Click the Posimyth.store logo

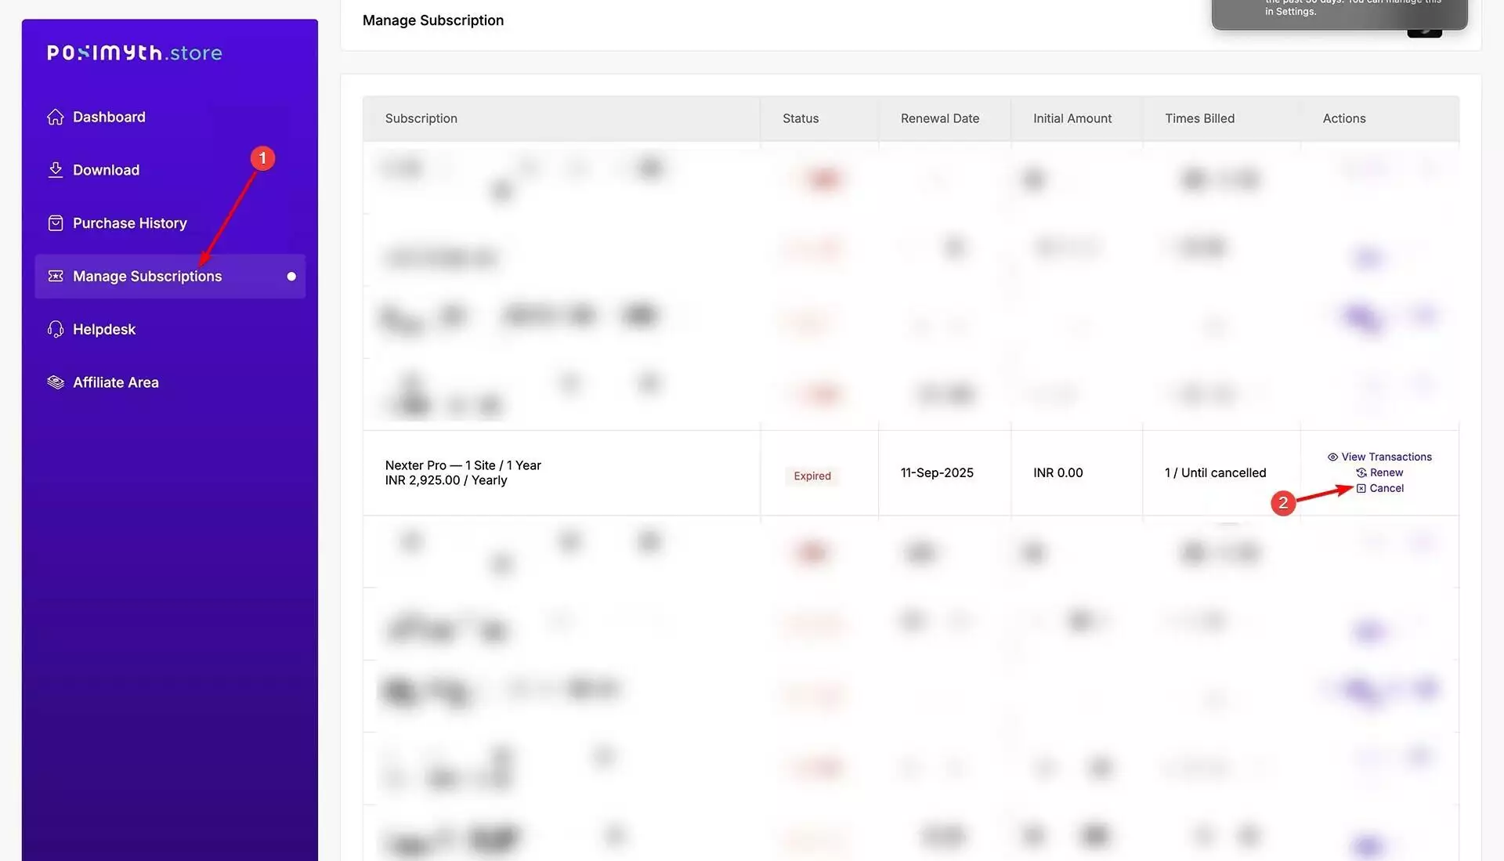[x=133, y=52]
